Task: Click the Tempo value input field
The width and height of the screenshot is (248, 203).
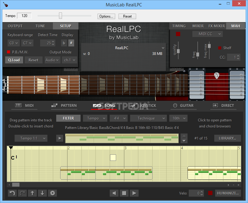Action: [x=24, y=16]
